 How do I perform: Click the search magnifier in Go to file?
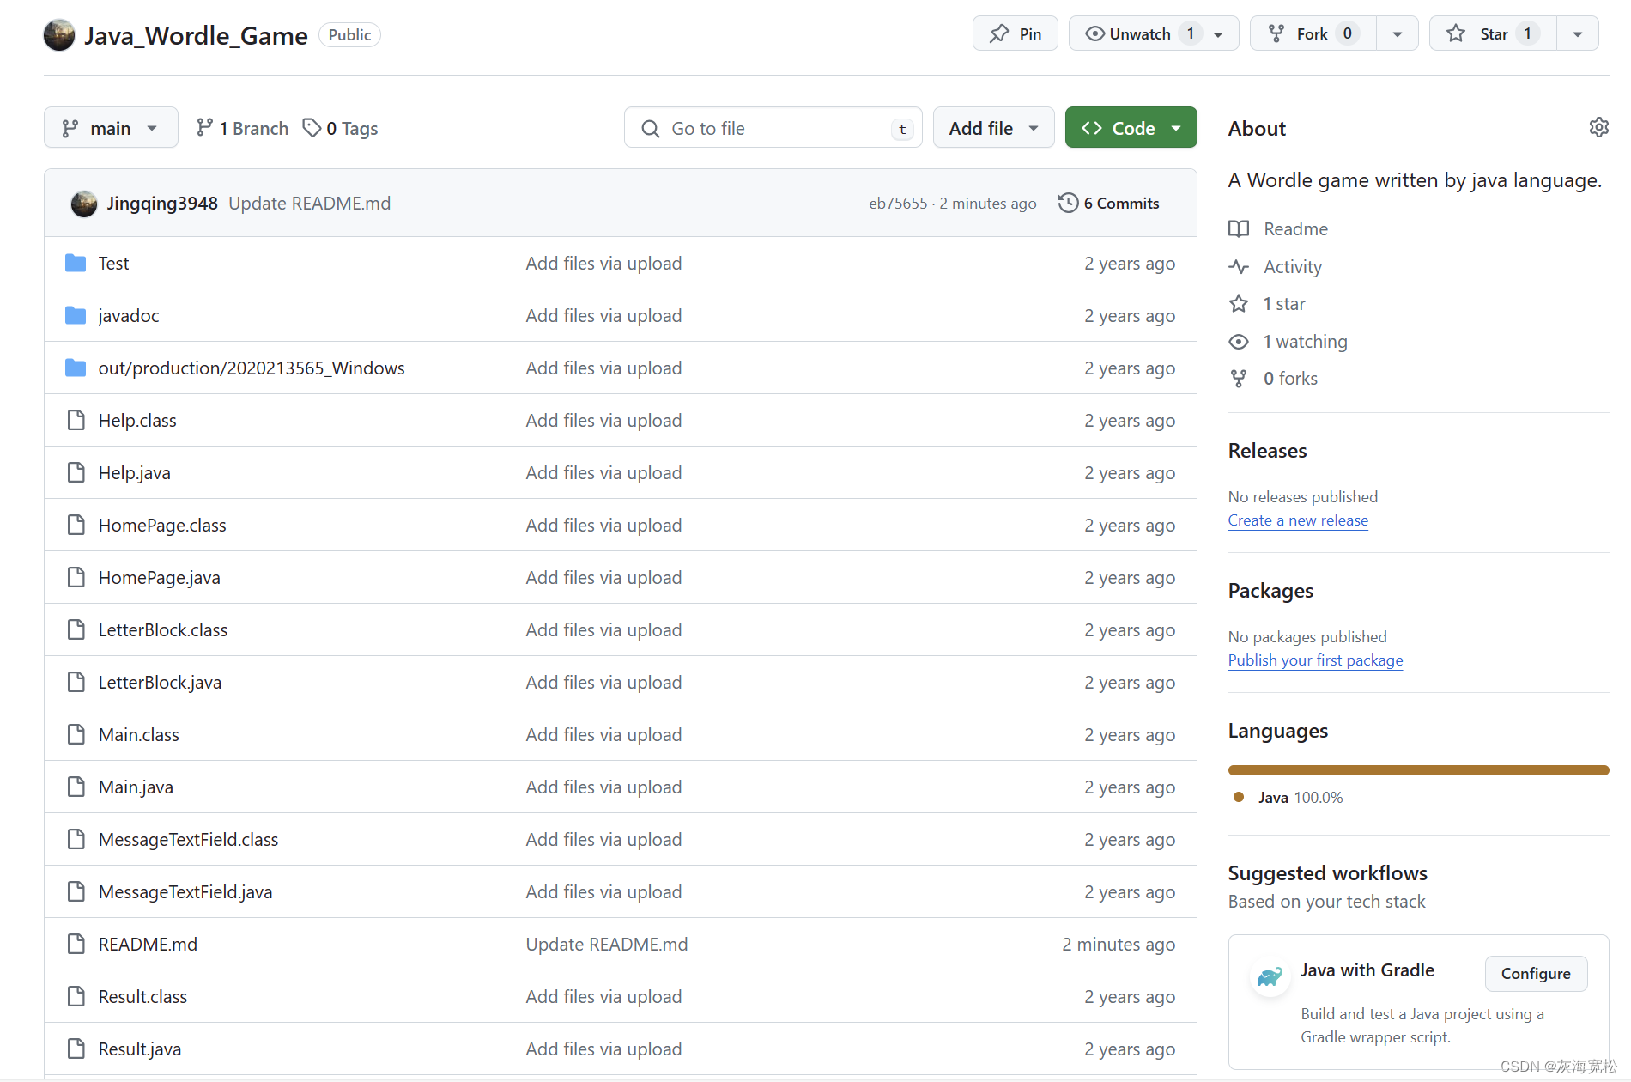coord(651,128)
